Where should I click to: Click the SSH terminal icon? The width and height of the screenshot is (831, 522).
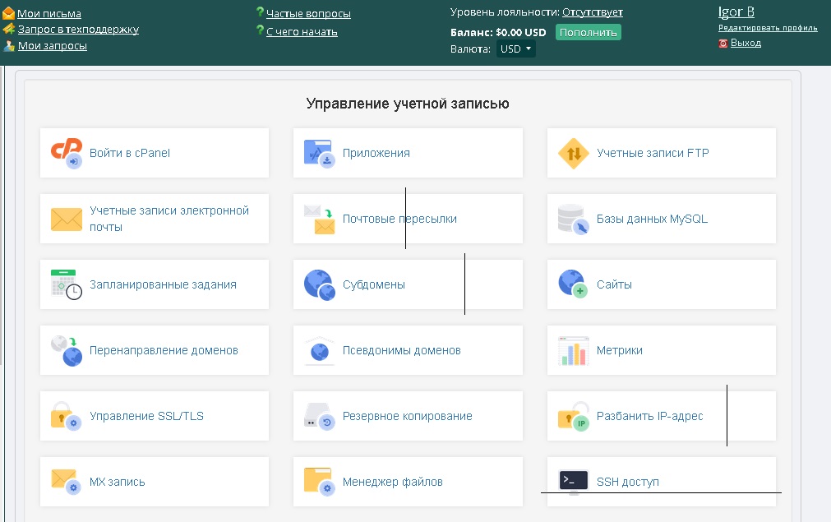[x=573, y=481]
